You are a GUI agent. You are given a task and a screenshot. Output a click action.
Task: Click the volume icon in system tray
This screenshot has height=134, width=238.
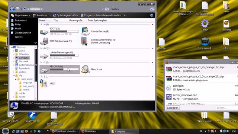[228, 131]
